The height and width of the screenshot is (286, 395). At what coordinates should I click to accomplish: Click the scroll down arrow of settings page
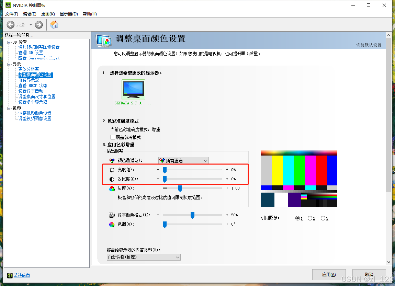(388, 262)
